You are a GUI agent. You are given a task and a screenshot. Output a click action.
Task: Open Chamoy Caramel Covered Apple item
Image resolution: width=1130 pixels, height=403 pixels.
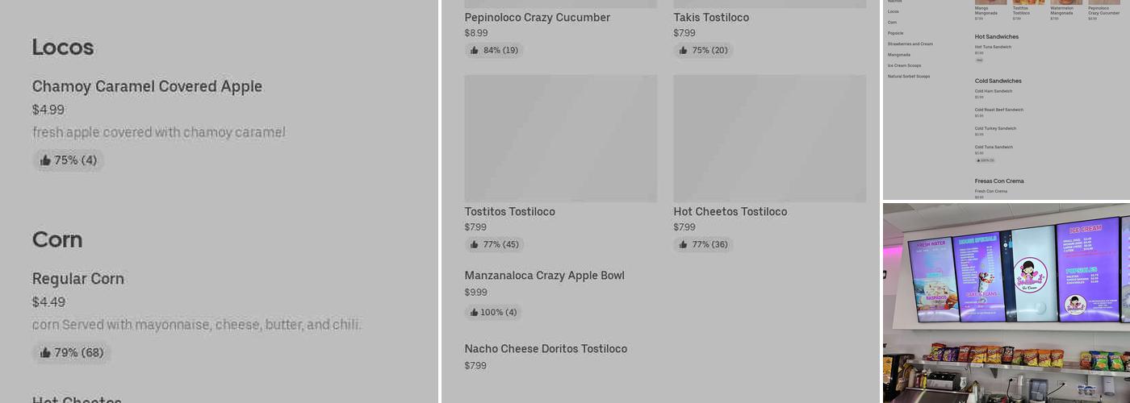(147, 86)
